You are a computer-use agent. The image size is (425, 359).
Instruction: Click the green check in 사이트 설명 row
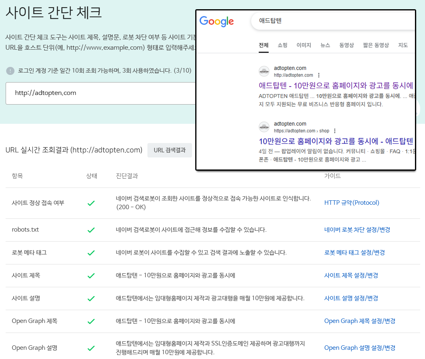91,298
